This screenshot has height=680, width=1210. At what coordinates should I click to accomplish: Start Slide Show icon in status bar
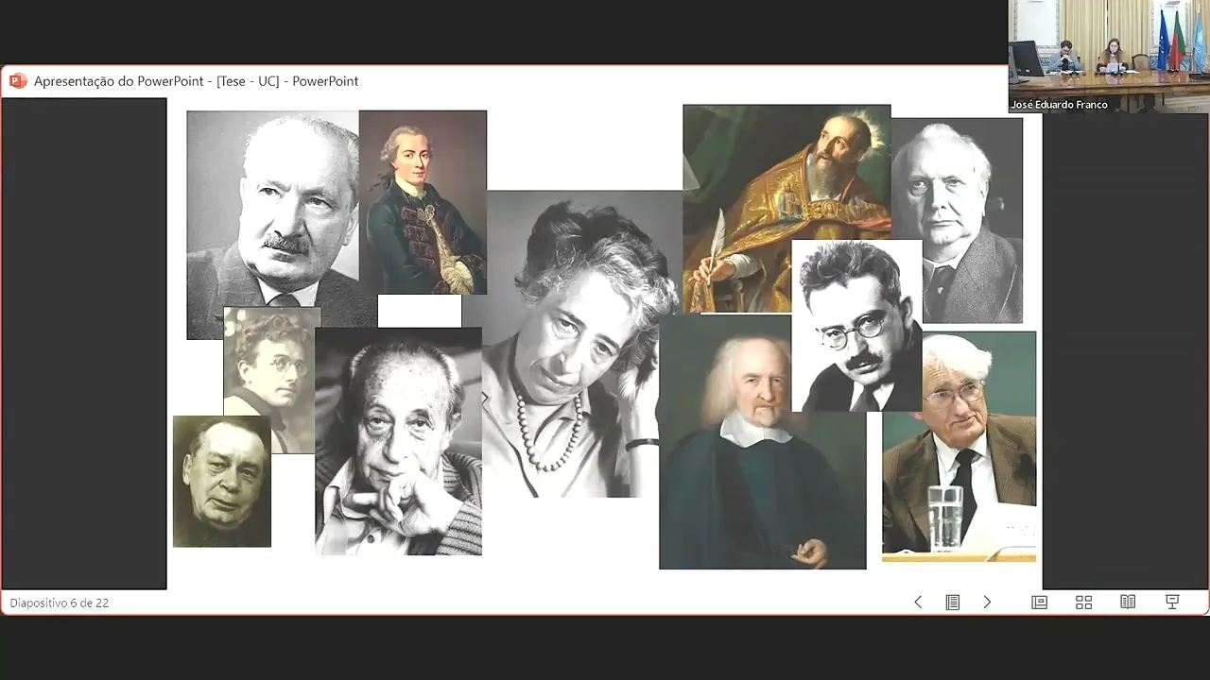click(1172, 602)
